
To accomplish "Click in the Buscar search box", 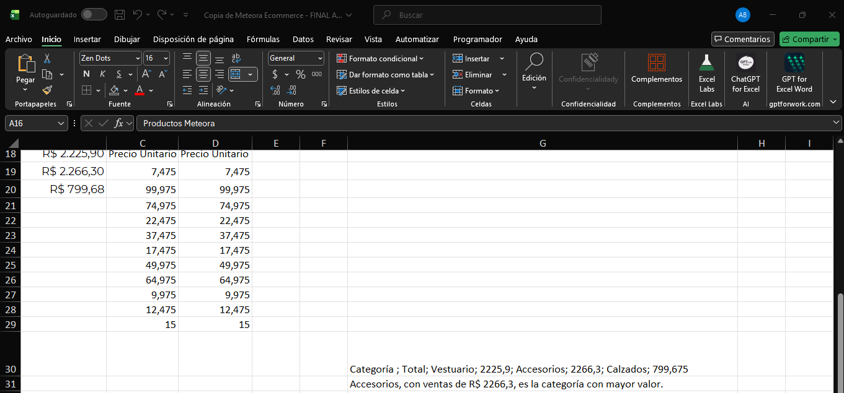I will 487,14.
